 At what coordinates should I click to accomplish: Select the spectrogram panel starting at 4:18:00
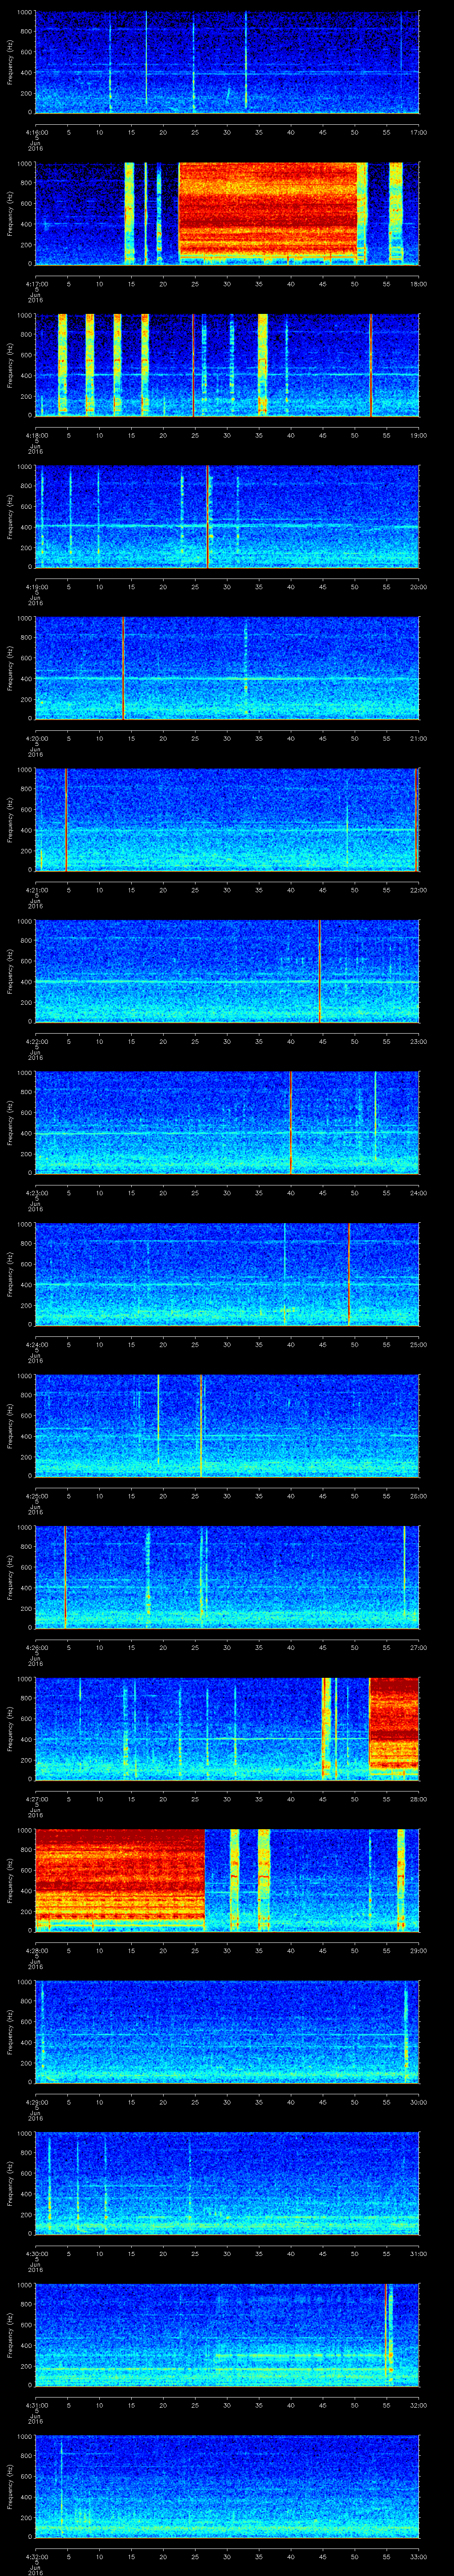tap(227, 366)
